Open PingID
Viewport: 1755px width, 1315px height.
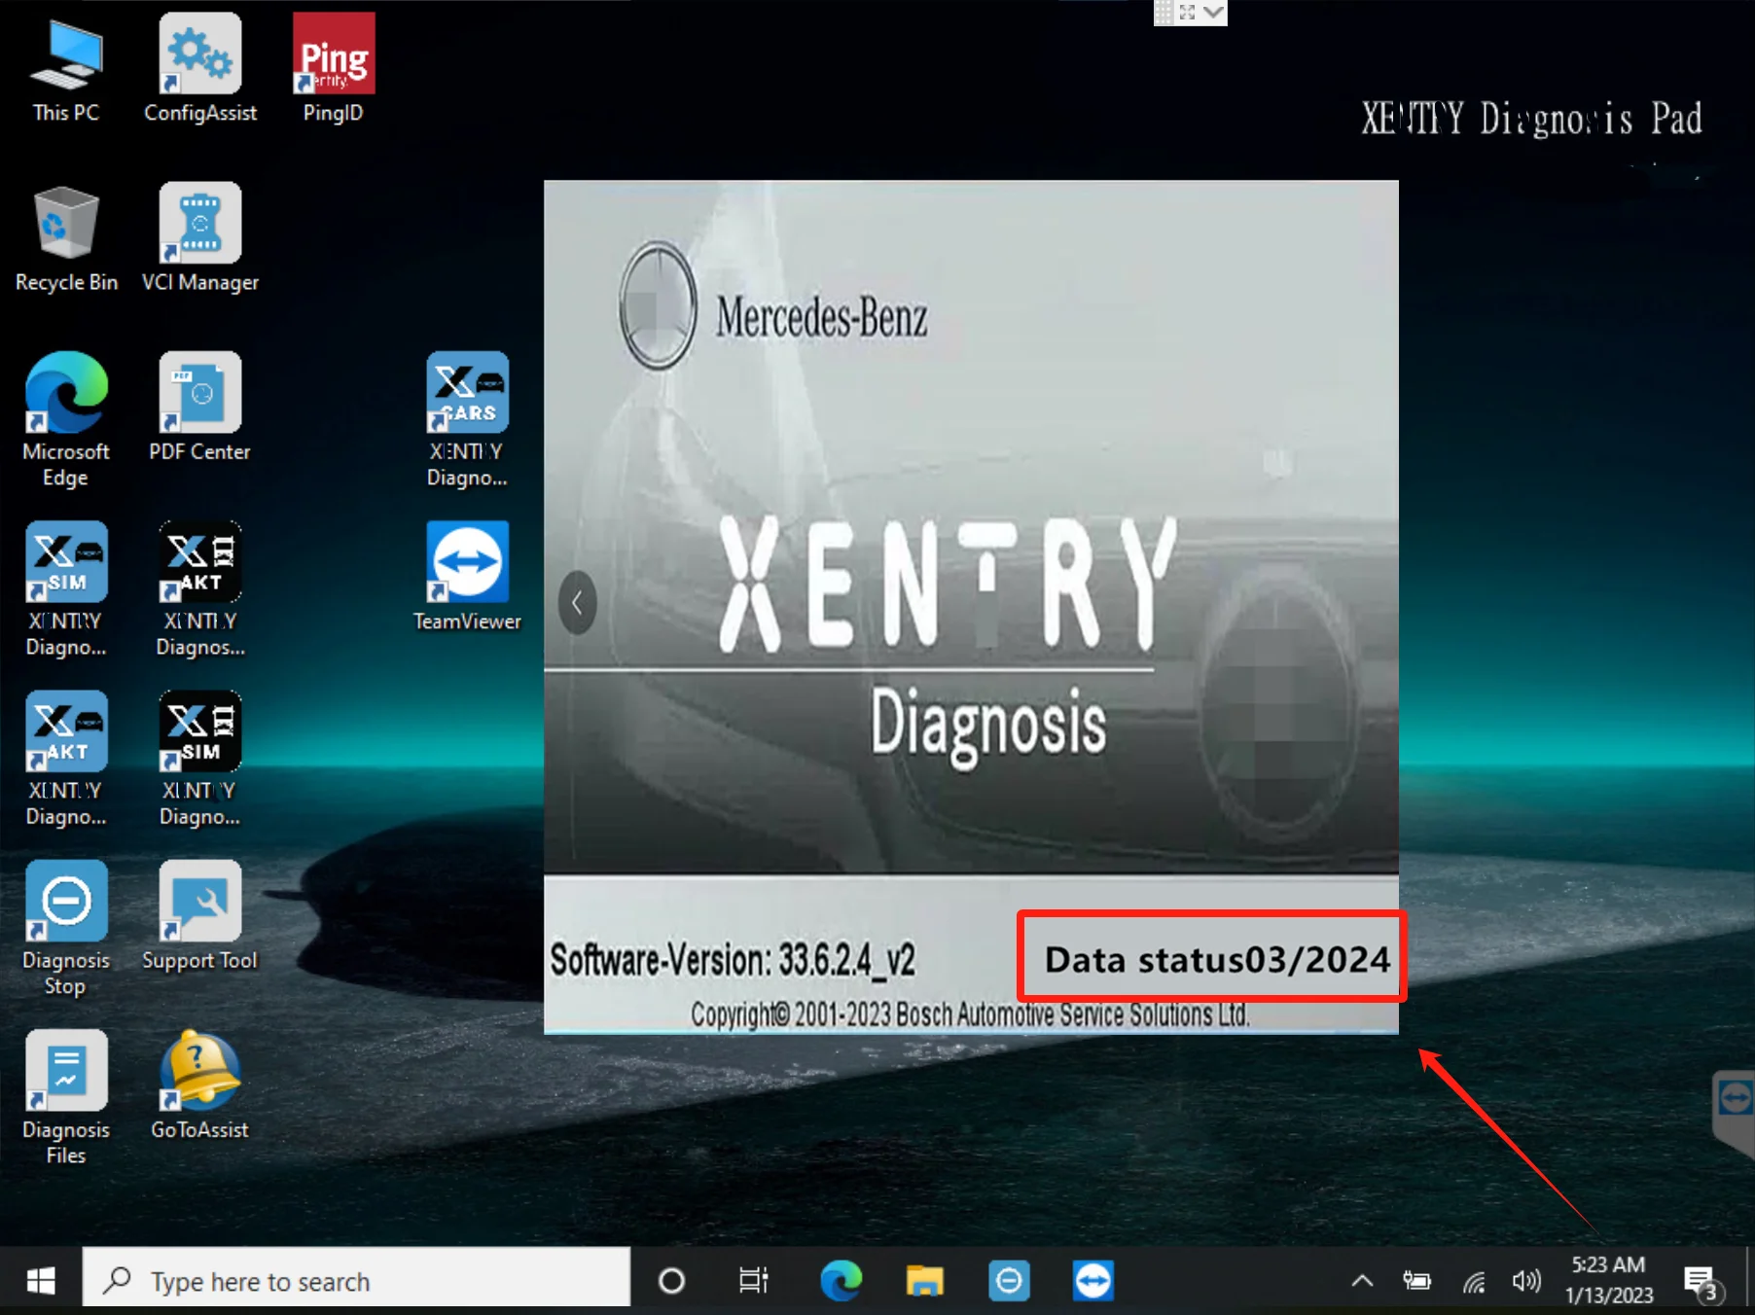tap(332, 53)
